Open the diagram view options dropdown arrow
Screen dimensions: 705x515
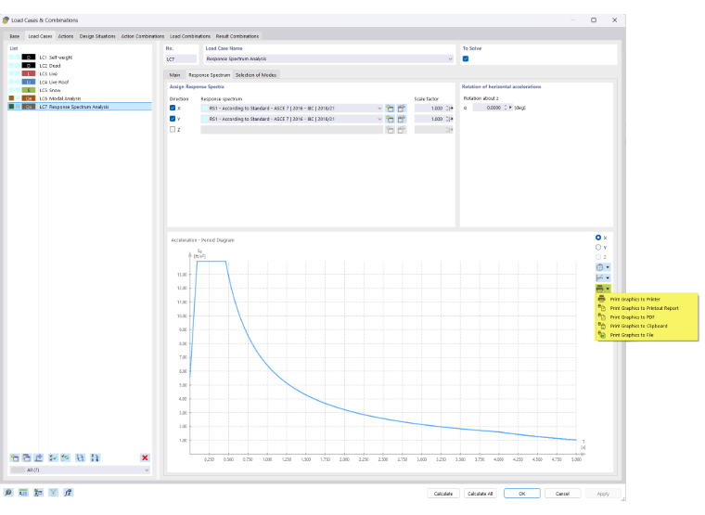point(608,267)
